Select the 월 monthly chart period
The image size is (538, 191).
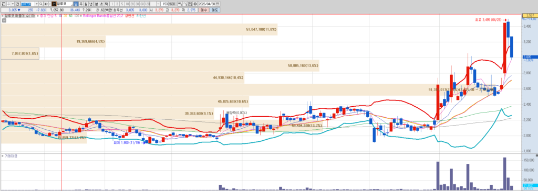coord(86,4)
